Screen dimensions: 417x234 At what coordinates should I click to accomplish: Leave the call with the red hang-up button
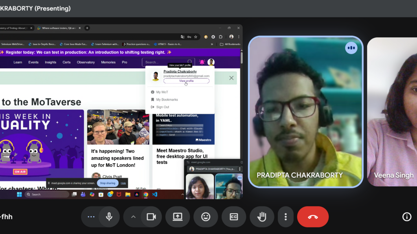(313, 217)
